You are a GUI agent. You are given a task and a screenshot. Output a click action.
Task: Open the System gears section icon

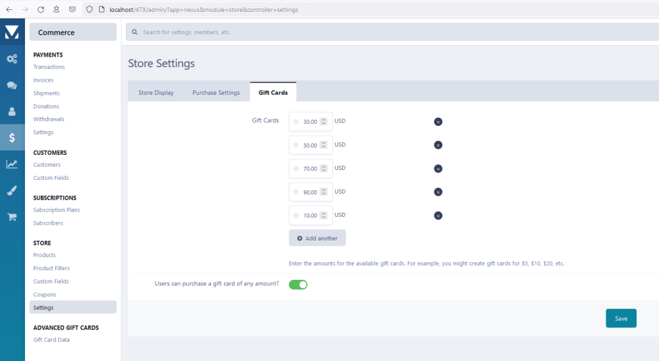[12, 59]
